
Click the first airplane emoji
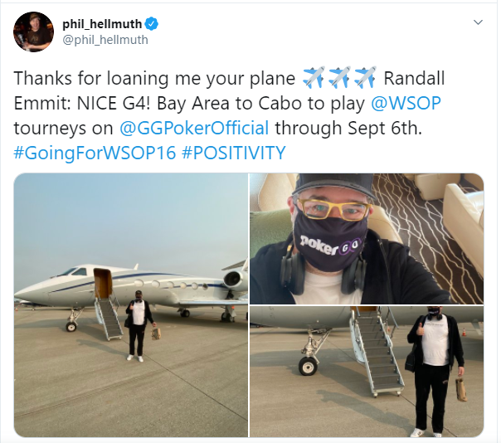[314, 78]
